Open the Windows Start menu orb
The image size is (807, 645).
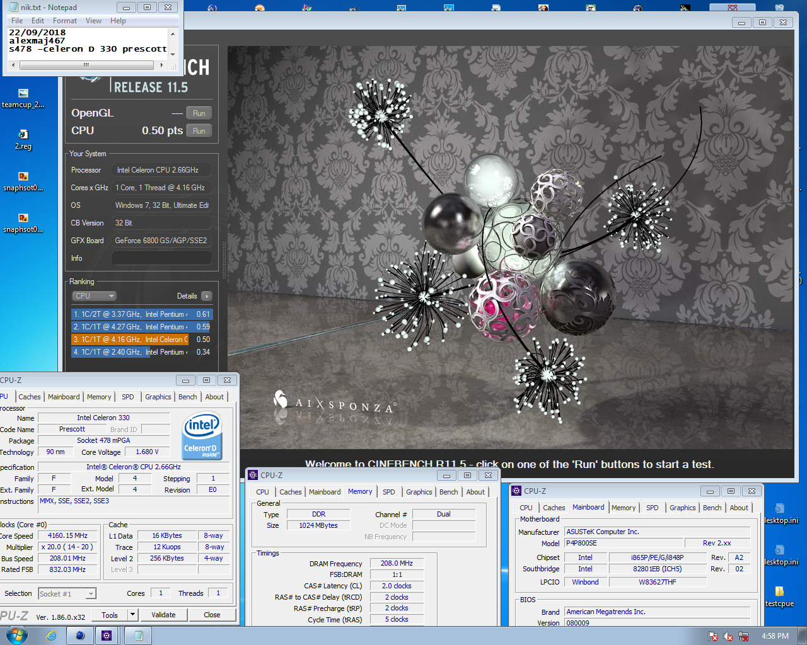point(16,636)
